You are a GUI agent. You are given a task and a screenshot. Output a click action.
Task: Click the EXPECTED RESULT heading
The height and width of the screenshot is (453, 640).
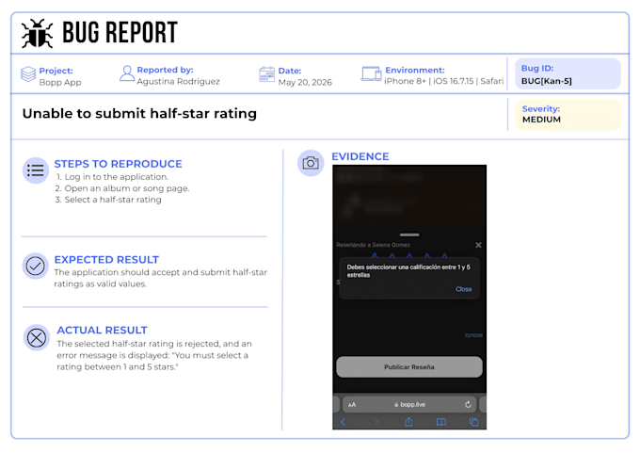point(106,260)
